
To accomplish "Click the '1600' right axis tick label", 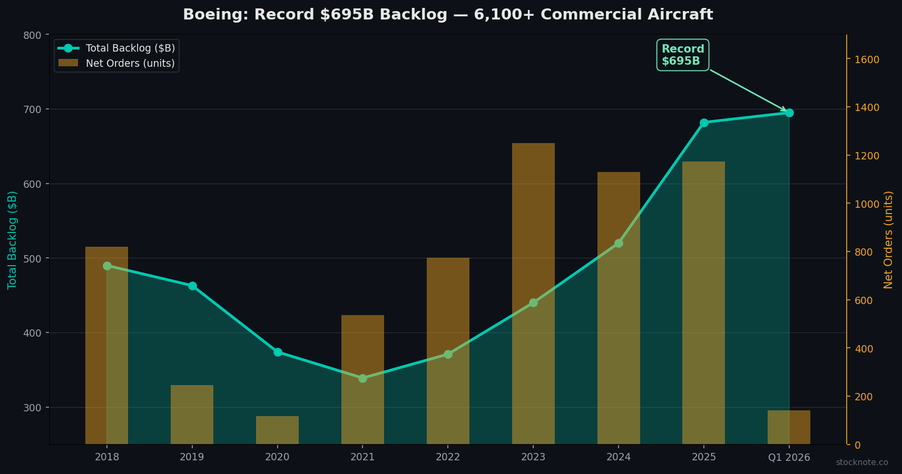I will (867, 59).
